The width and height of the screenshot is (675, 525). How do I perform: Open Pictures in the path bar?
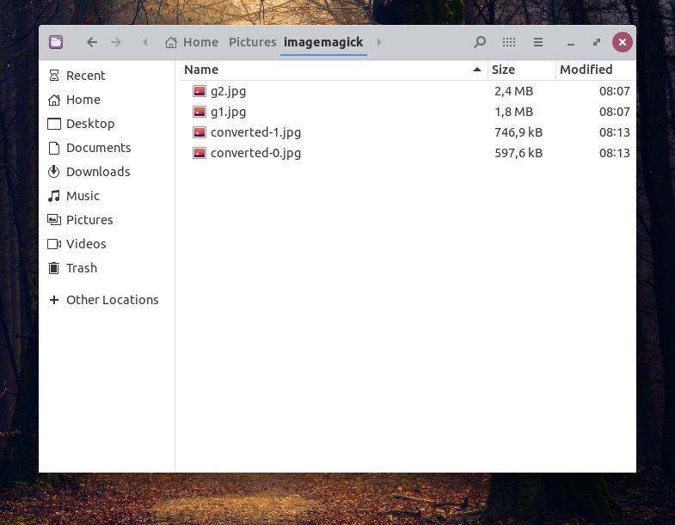click(252, 42)
